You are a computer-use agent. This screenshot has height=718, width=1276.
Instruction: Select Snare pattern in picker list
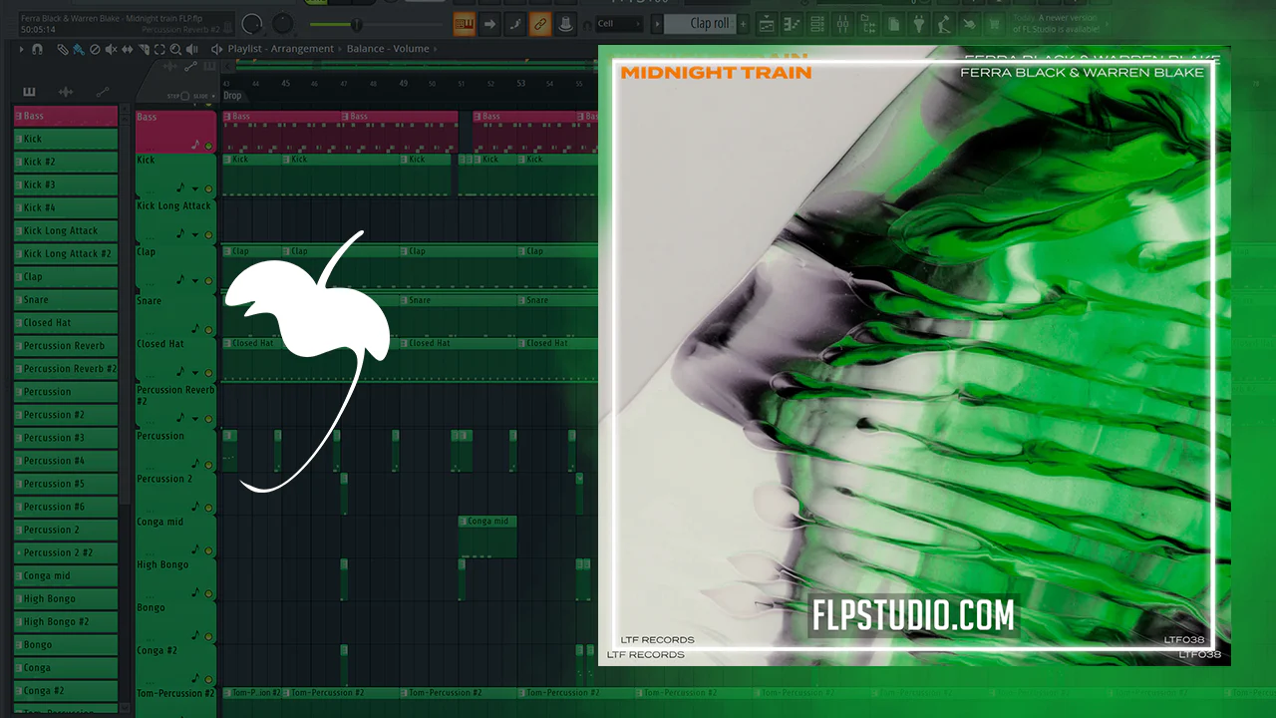click(x=66, y=300)
